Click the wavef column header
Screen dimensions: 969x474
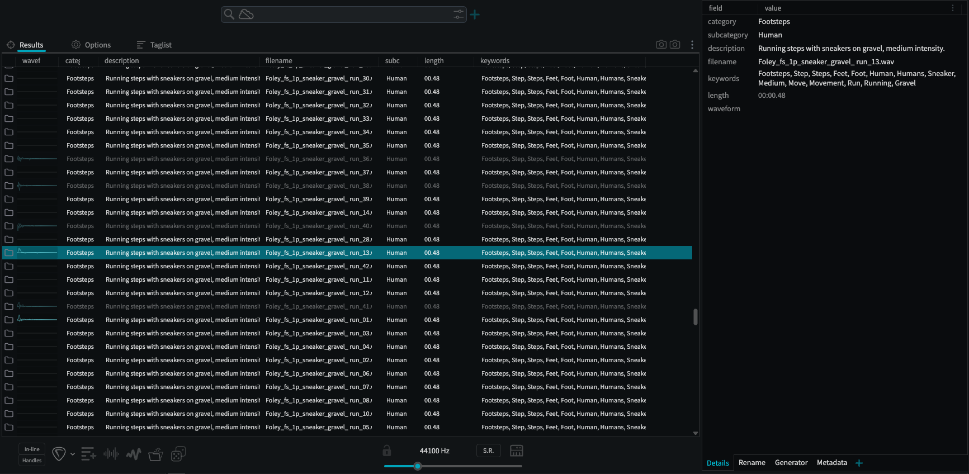(x=31, y=60)
